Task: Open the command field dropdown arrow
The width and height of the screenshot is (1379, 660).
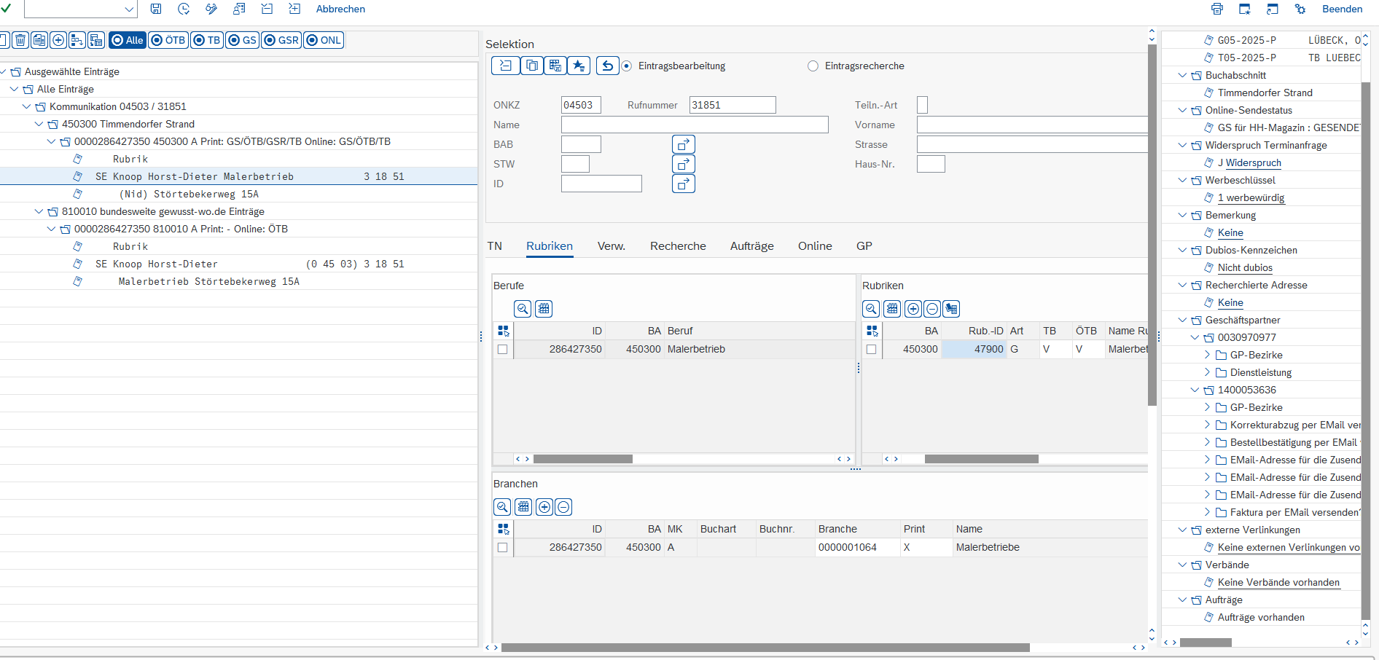Action: 129,9
